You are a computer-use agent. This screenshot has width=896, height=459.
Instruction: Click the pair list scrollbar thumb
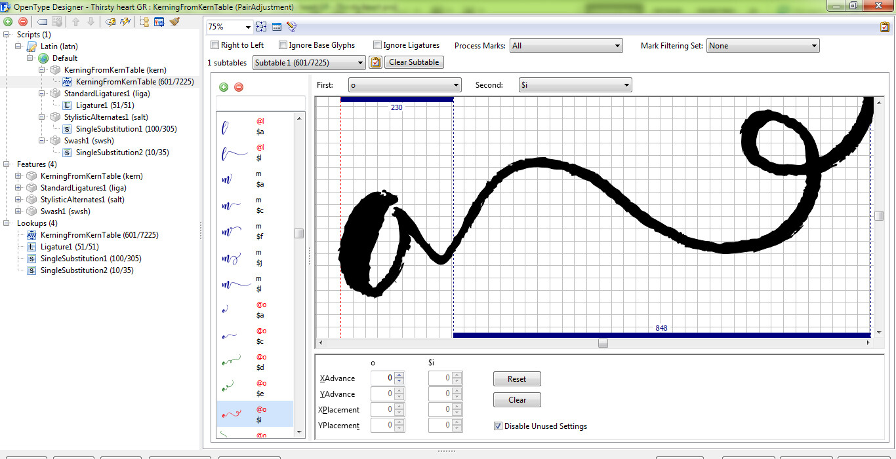pyautogui.click(x=299, y=234)
